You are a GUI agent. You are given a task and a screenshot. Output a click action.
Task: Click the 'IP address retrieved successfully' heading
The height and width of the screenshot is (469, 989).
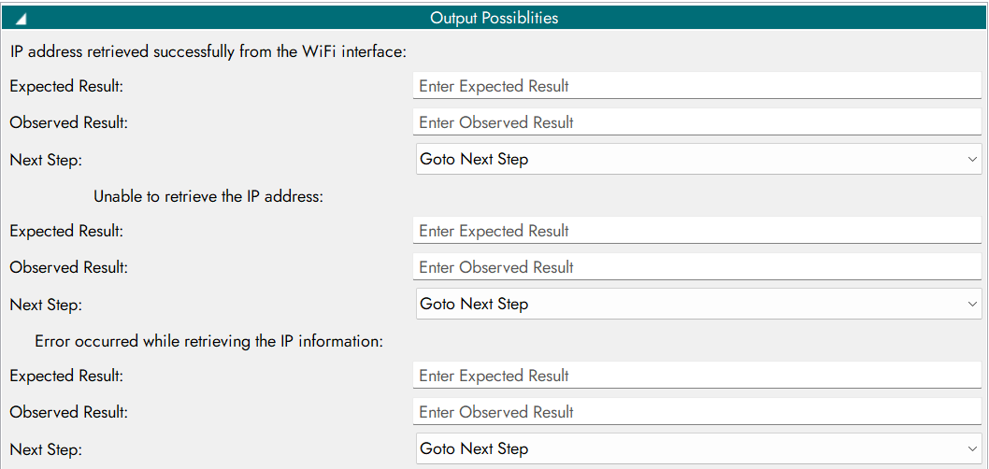point(208,52)
